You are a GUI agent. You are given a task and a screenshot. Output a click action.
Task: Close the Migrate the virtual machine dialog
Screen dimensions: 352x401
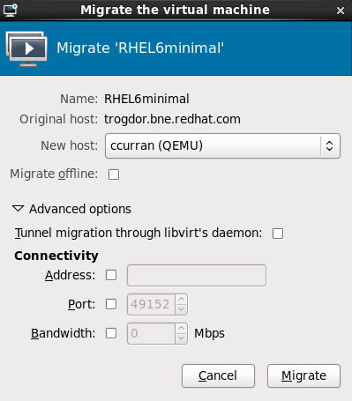pos(341,11)
